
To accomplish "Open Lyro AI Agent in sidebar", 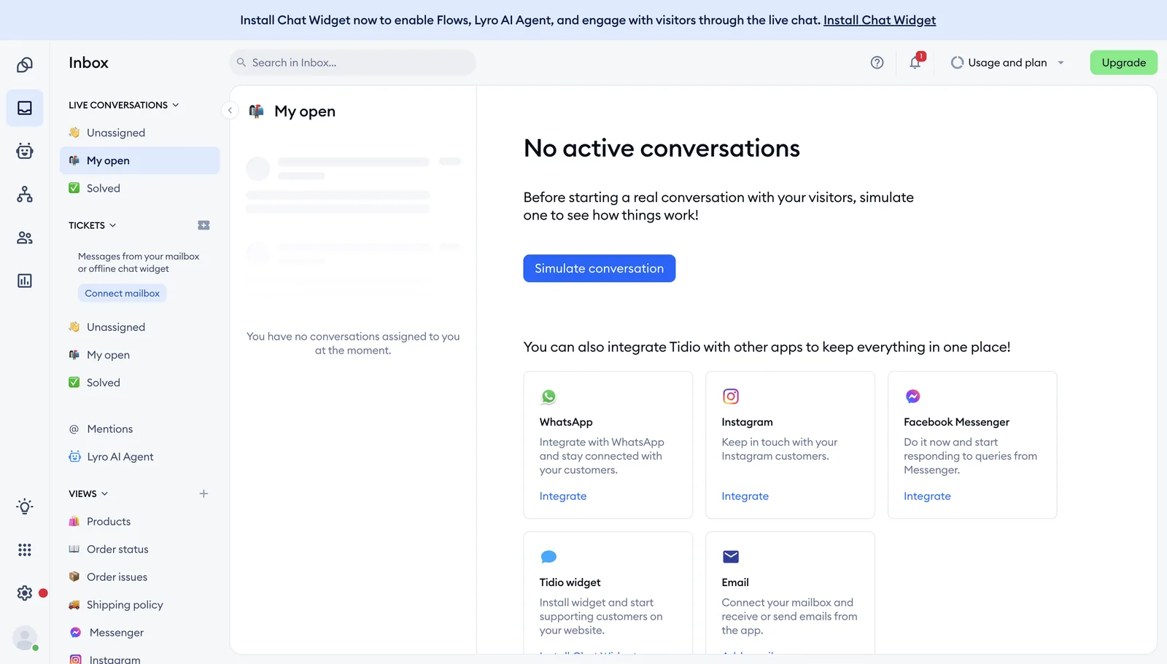I will tap(139, 457).
